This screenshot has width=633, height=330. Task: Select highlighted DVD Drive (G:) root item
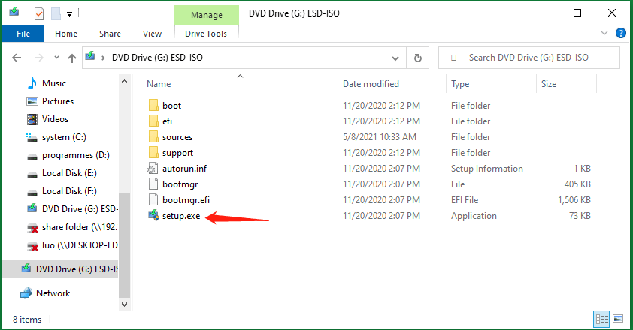point(61,268)
